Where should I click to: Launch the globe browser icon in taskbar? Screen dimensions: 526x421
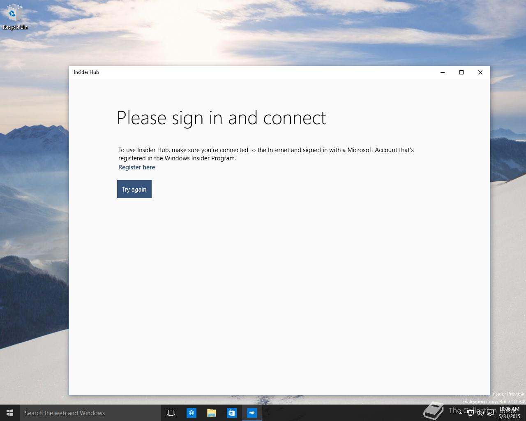coord(191,413)
